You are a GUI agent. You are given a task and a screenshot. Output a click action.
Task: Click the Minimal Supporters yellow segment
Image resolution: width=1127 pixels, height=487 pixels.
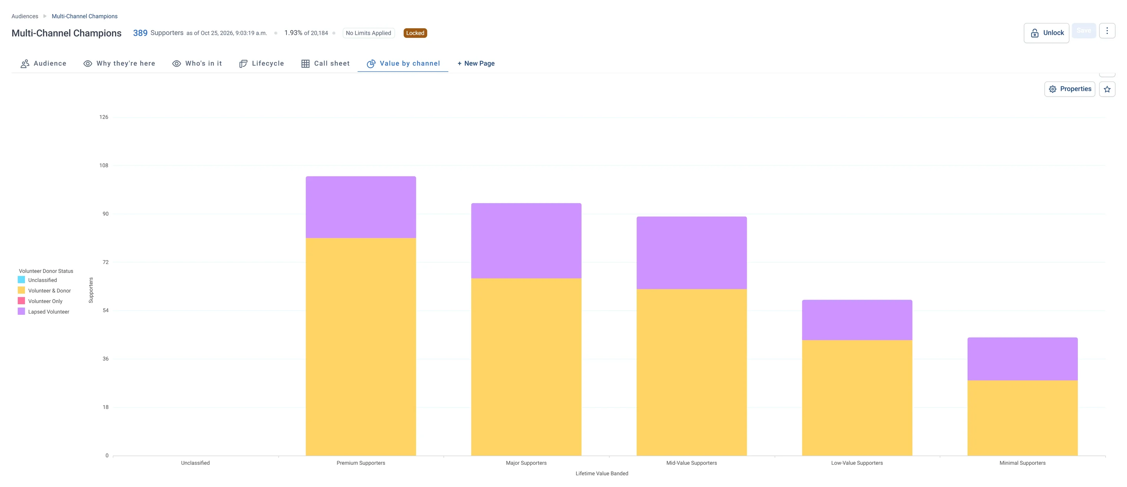pyautogui.click(x=1023, y=418)
